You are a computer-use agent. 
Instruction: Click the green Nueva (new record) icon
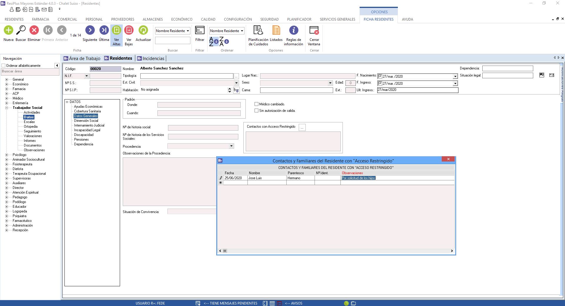(9, 30)
